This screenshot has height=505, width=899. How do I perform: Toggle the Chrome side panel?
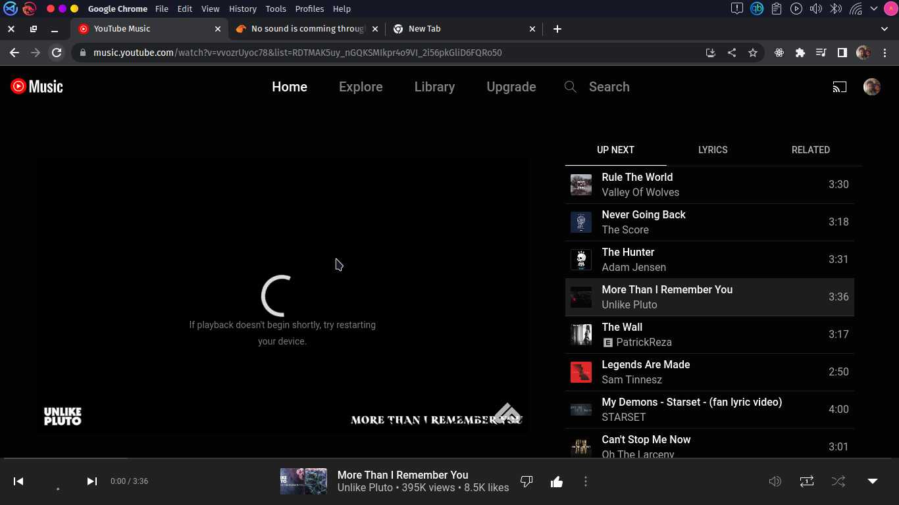(842, 53)
